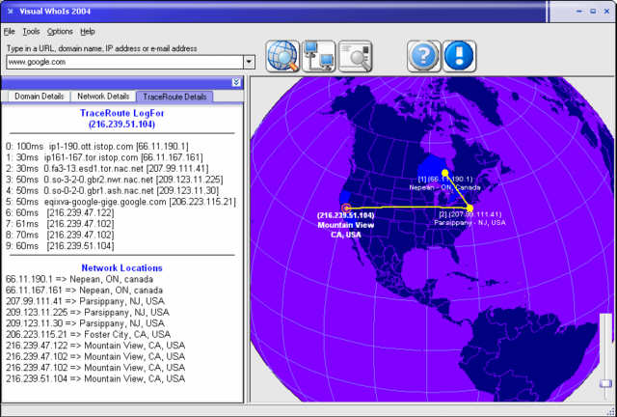Click the blue exclamation info button
The height and width of the screenshot is (417, 617).
tap(459, 56)
